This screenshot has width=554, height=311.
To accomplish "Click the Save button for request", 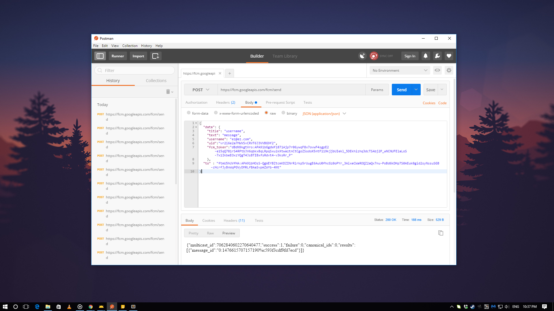I will pos(430,90).
